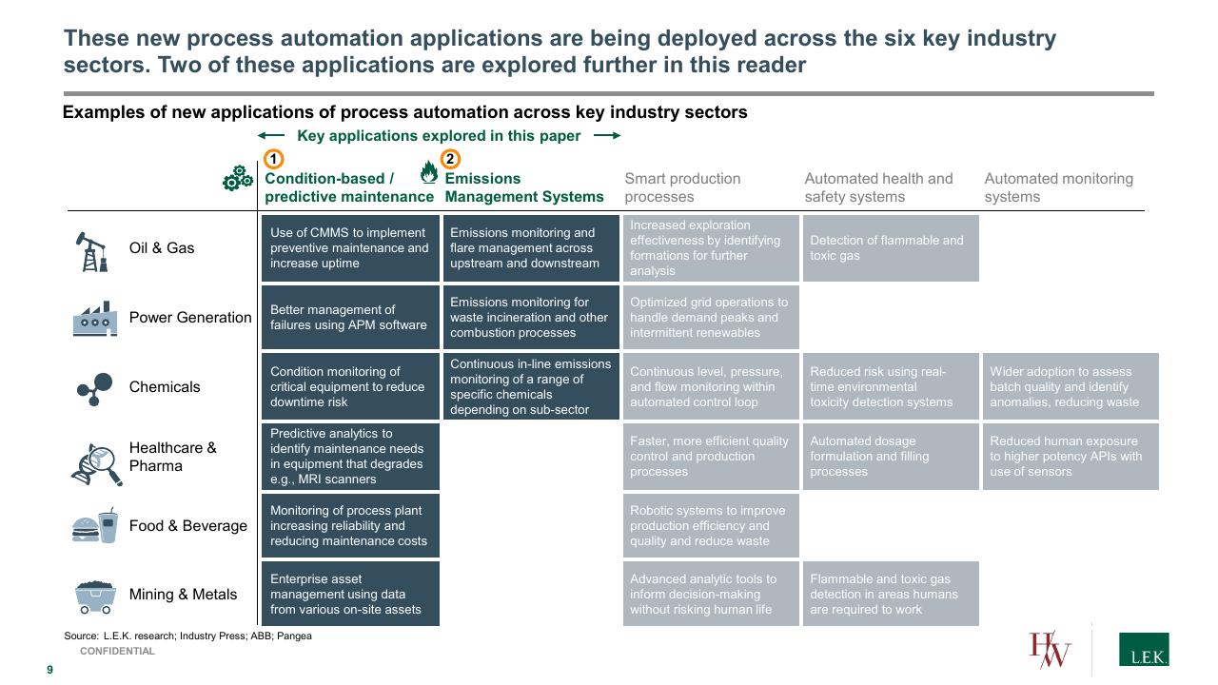This screenshot has width=1218, height=685.
Task: Select the Automated monitoring systems header
Action: coord(1059,187)
